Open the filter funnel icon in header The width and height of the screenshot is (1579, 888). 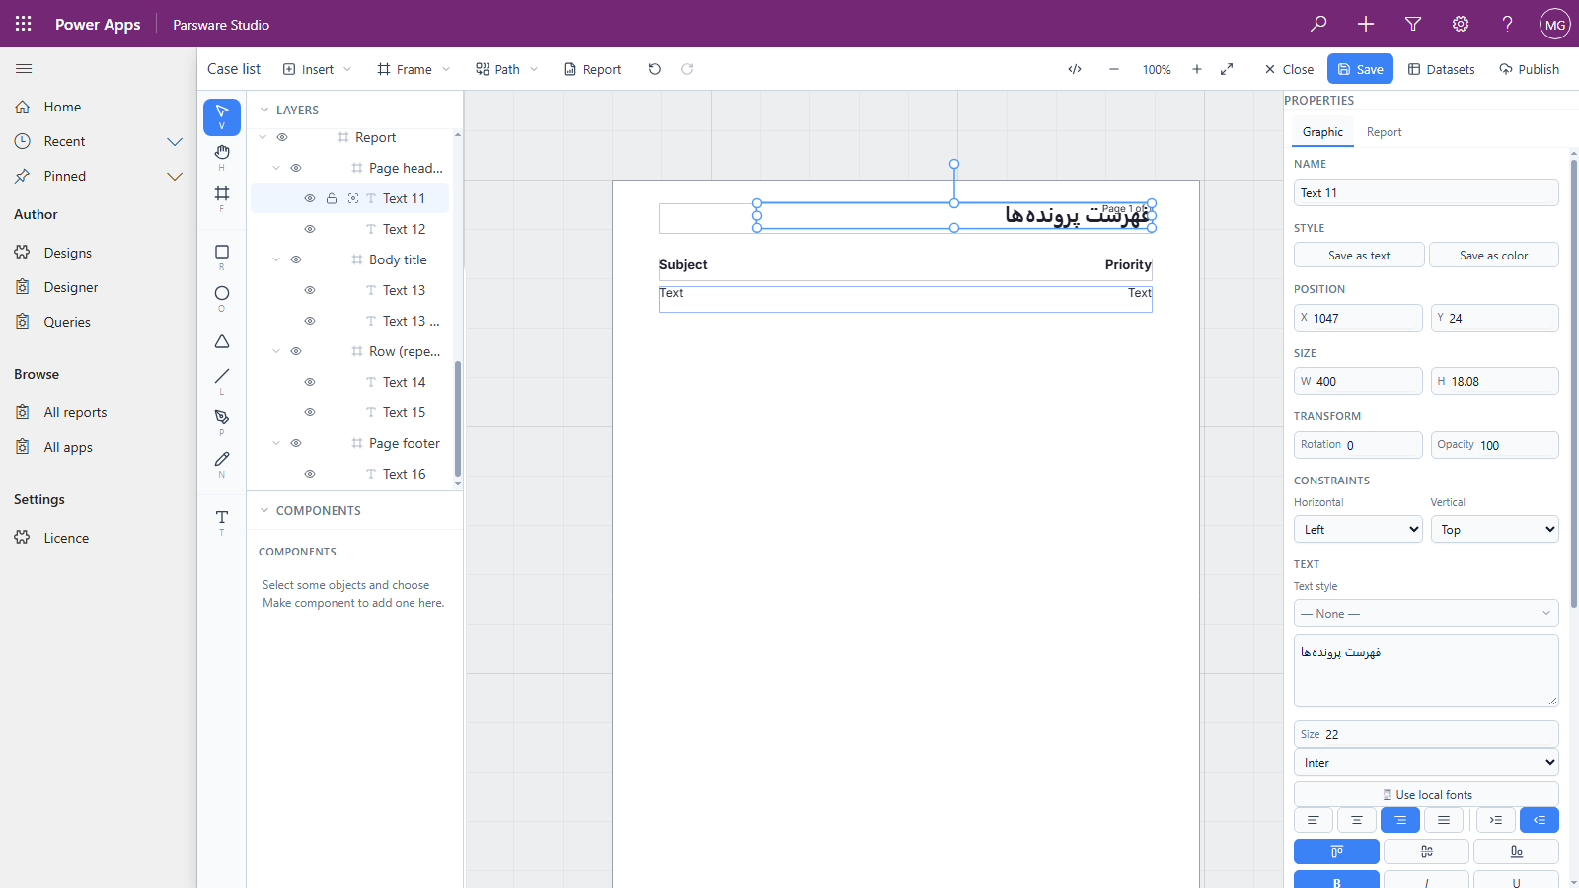(1413, 24)
